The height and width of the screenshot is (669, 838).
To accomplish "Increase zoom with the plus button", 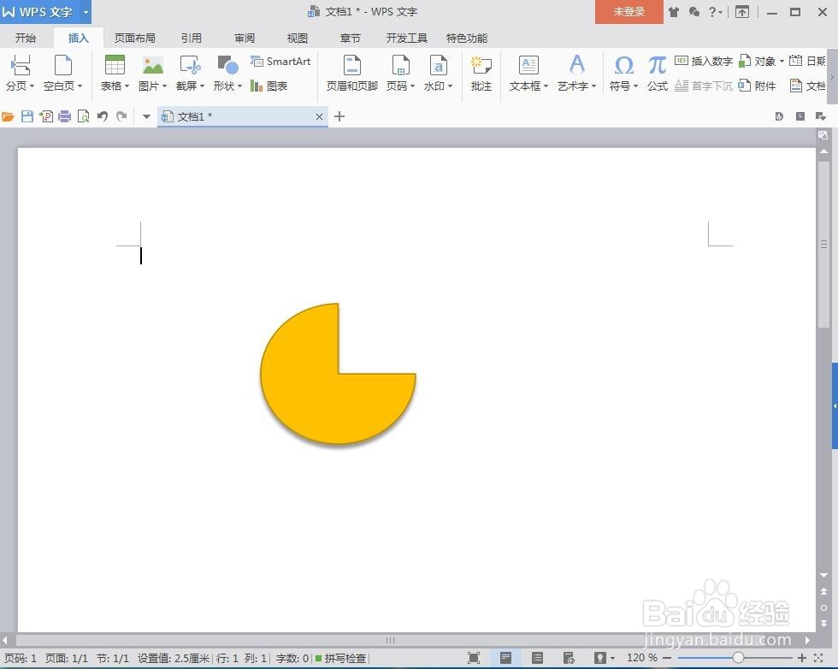I will (802, 658).
